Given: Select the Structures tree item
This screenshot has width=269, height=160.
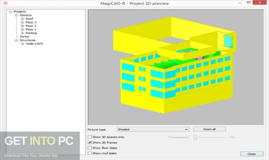Looking at the screenshot, I should coord(28,40).
